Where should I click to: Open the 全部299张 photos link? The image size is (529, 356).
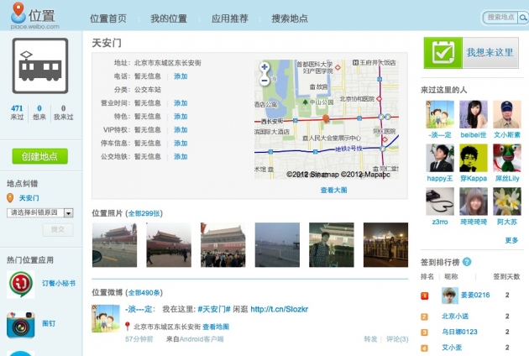[144, 213]
